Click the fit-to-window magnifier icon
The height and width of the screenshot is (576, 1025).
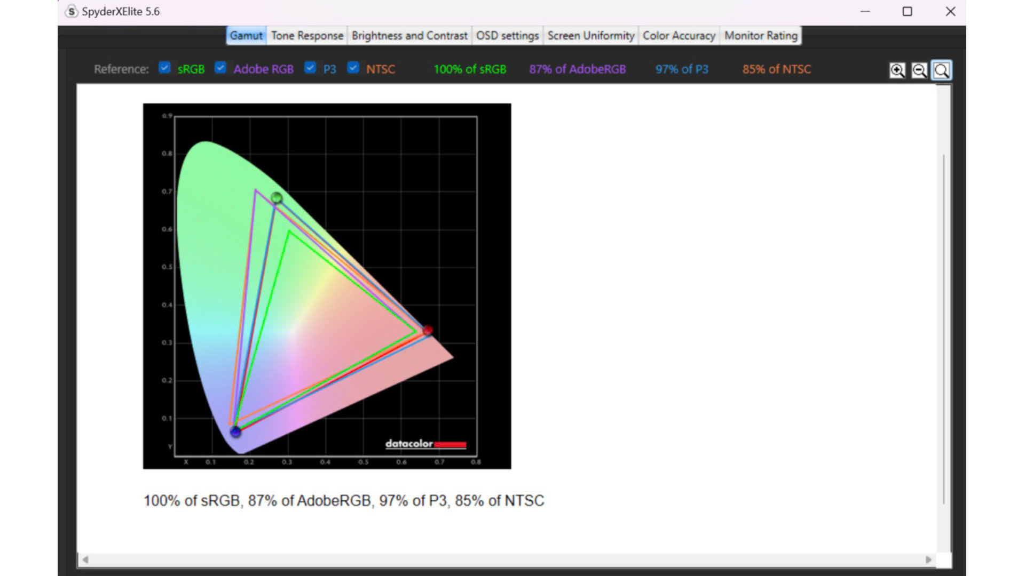[x=942, y=70]
